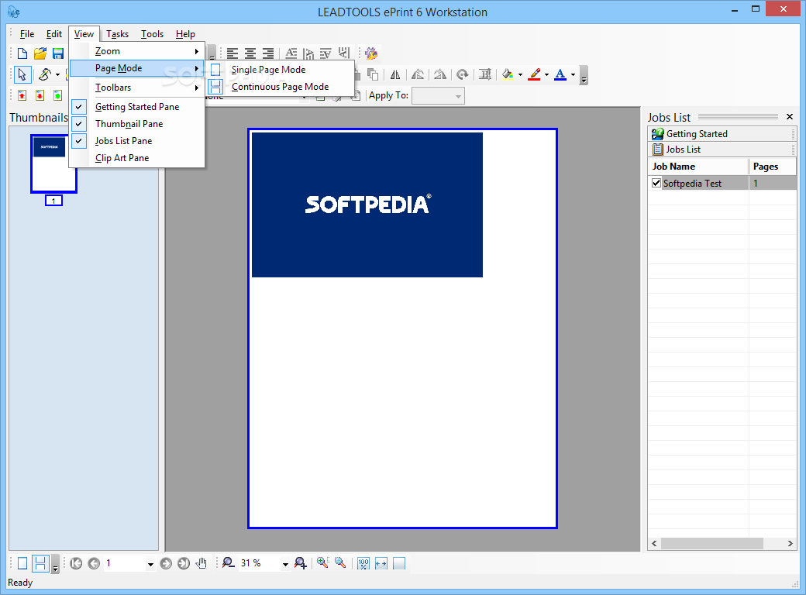Toggle the Softpedia Test job checkbox
The image size is (806, 595).
656,183
